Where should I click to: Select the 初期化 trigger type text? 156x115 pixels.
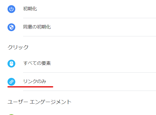point(30,9)
